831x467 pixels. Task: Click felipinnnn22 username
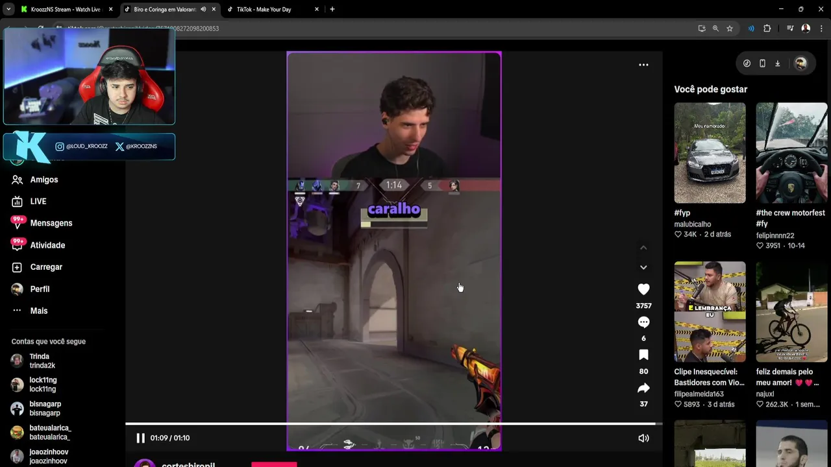[775, 236]
